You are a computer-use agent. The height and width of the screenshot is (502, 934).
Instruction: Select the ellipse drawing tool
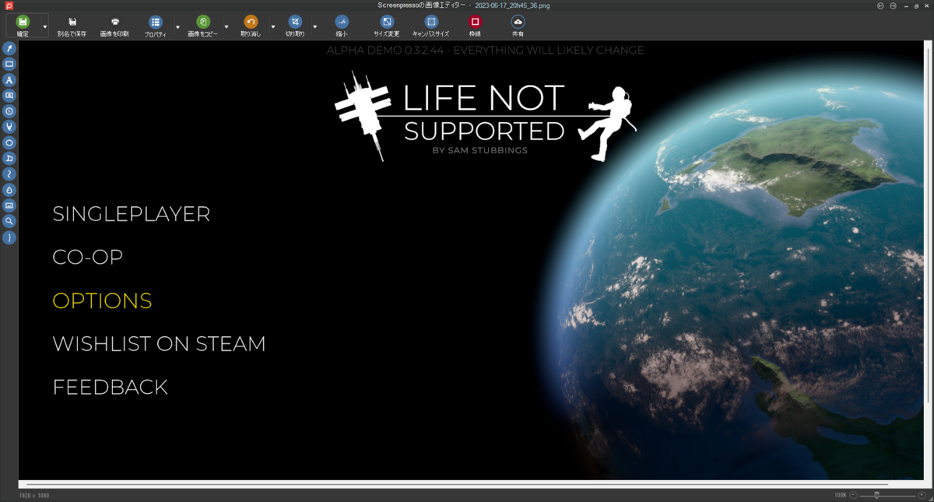pos(9,142)
